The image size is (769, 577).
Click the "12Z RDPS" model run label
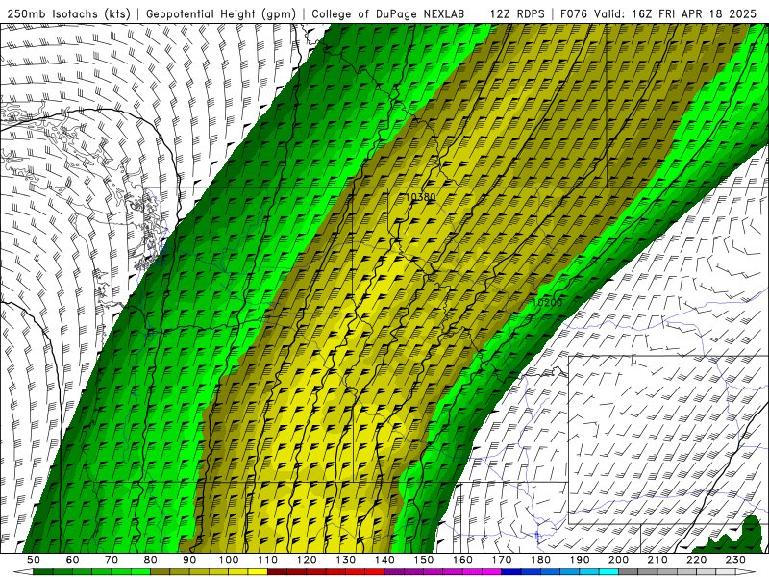517,14
